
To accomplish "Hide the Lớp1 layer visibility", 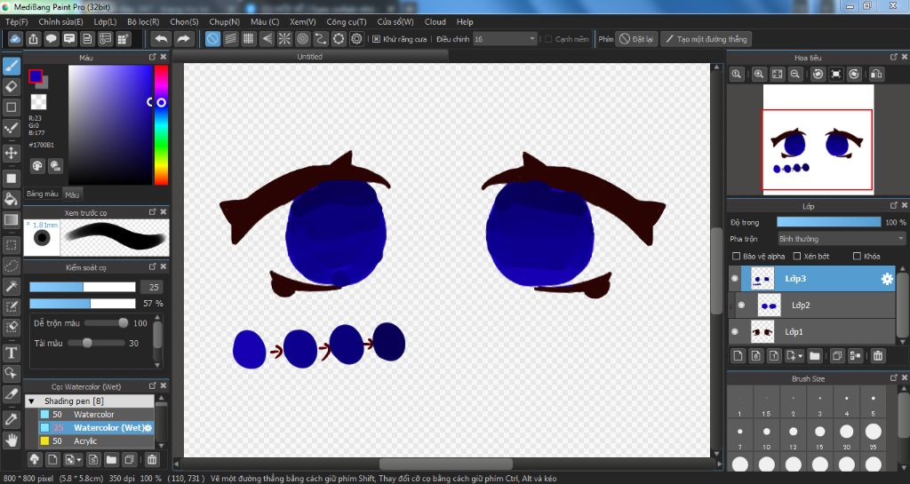I will (x=735, y=332).
